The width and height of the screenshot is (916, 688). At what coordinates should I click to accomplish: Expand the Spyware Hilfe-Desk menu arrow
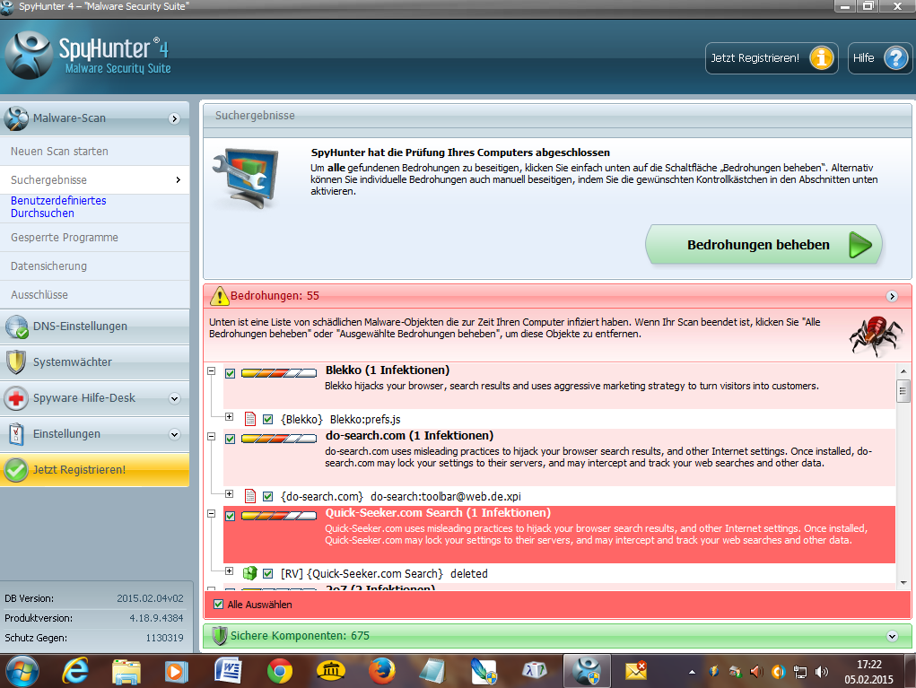(174, 398)
